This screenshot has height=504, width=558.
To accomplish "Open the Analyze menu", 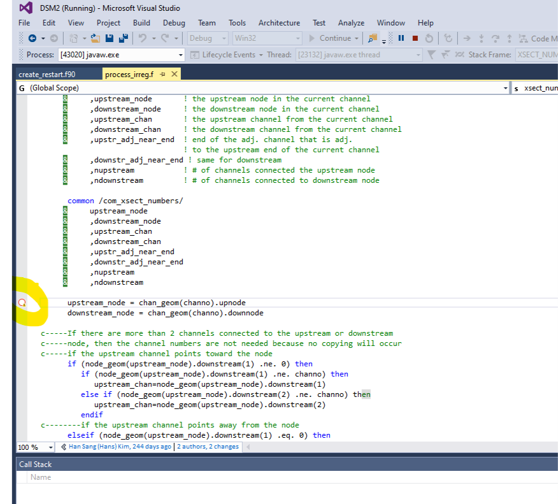I will coord(351,23).
